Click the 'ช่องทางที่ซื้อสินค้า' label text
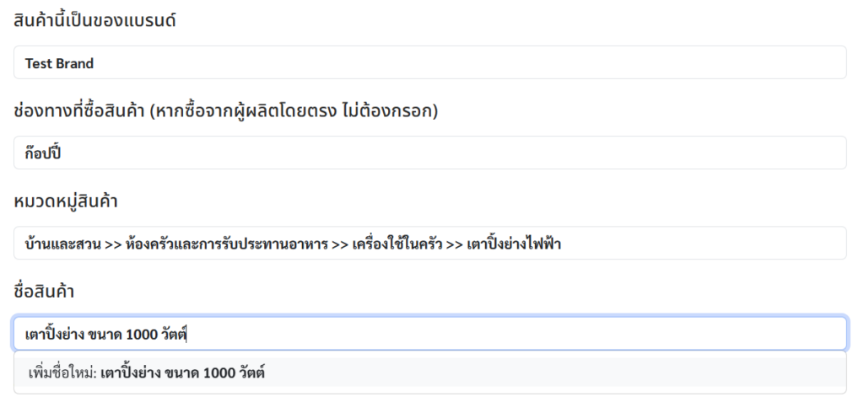Image resolution: width=864 pixels, height=402 pixels. point(78,111)
